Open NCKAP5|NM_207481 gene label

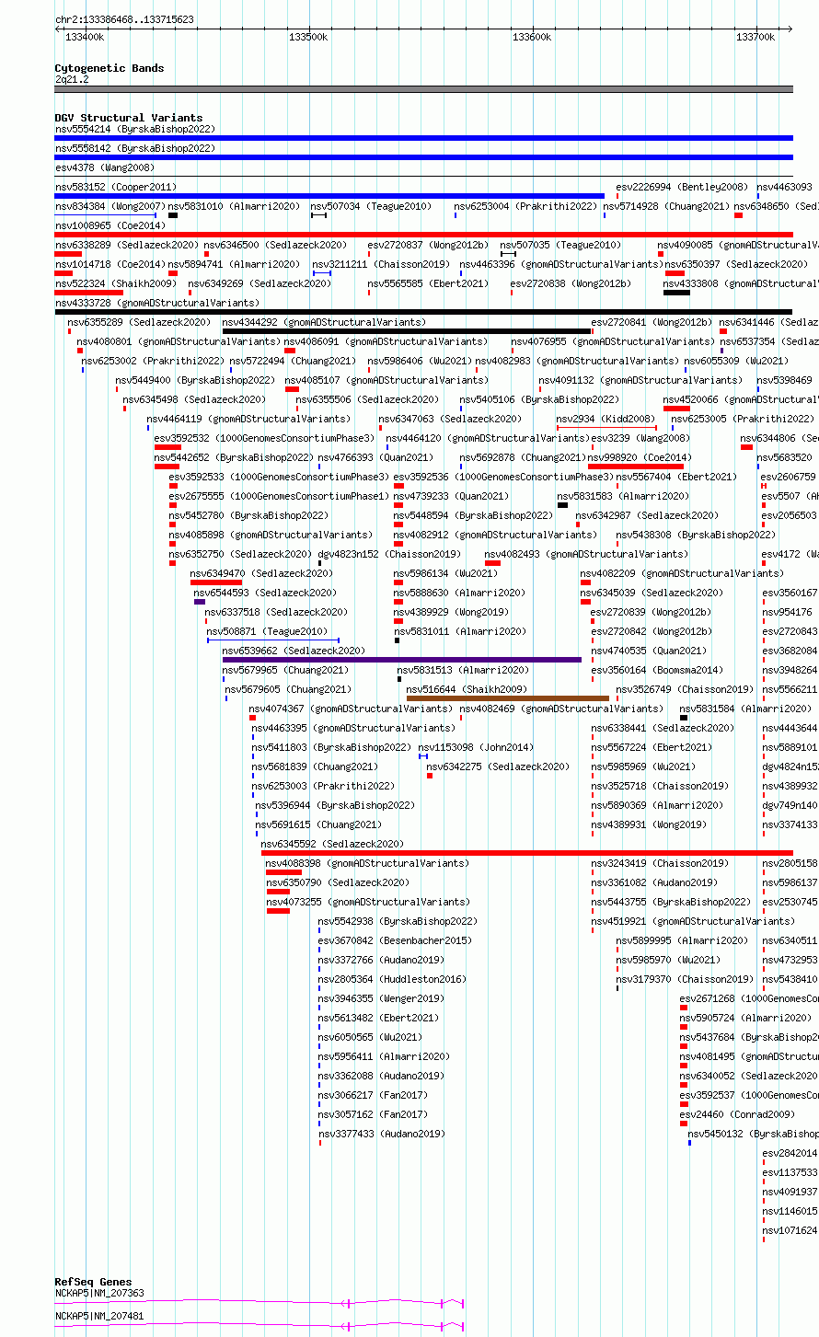click(100, 1316)
